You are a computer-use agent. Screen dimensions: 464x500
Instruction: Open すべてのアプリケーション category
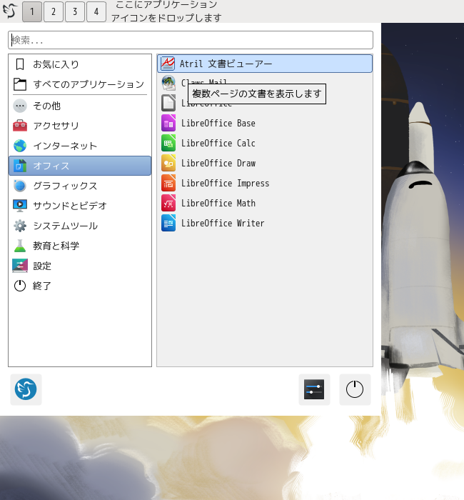80,84
